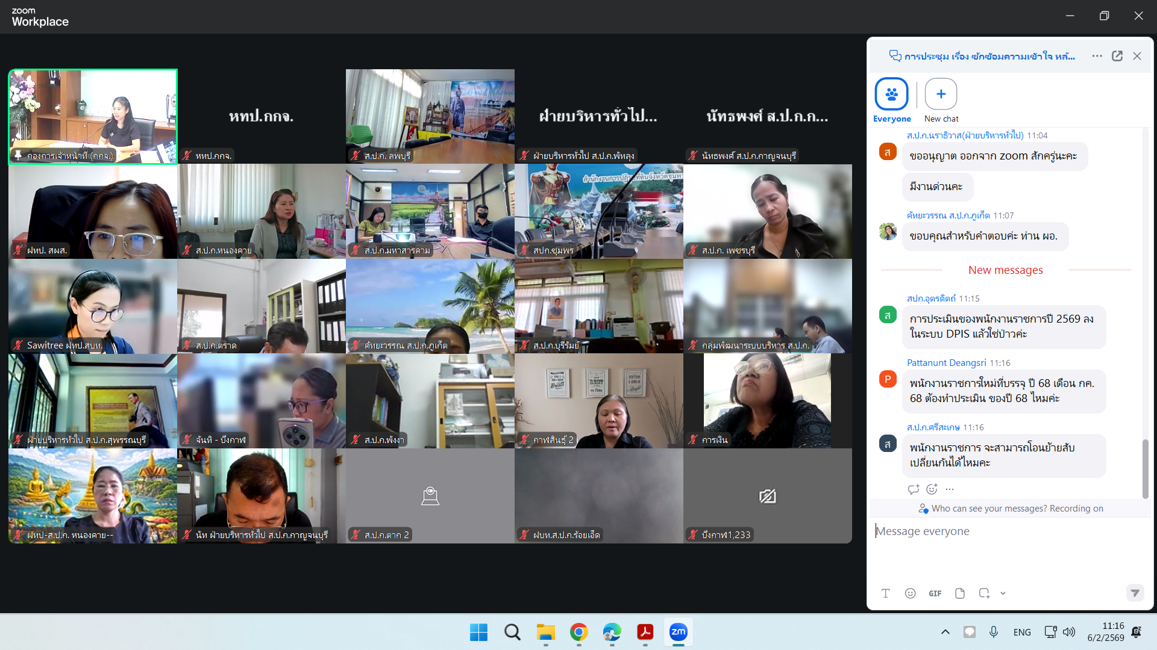Show hidden icons in system tray
The image size is (1157, 650).
coord(945,632)
